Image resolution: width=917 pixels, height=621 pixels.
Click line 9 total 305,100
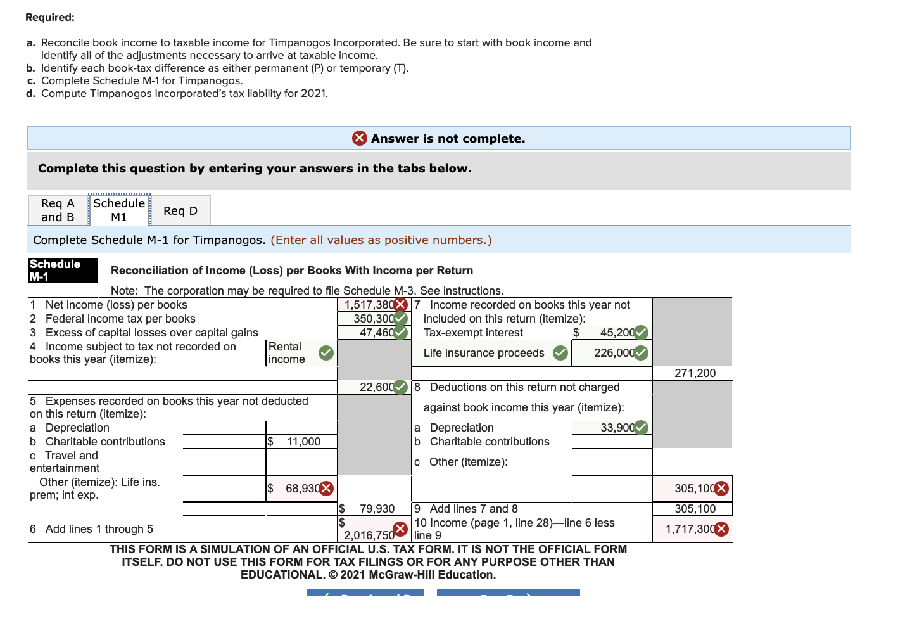pos(695,509)
